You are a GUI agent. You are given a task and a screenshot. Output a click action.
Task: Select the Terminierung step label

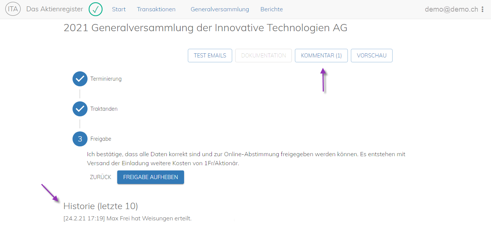106,79
